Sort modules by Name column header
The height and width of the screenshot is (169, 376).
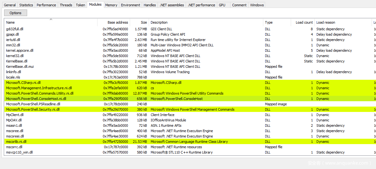tap(10, 22)
